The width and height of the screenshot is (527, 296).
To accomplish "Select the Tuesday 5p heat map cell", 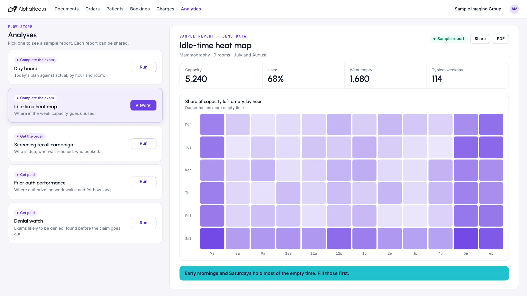I will point(466,147).
